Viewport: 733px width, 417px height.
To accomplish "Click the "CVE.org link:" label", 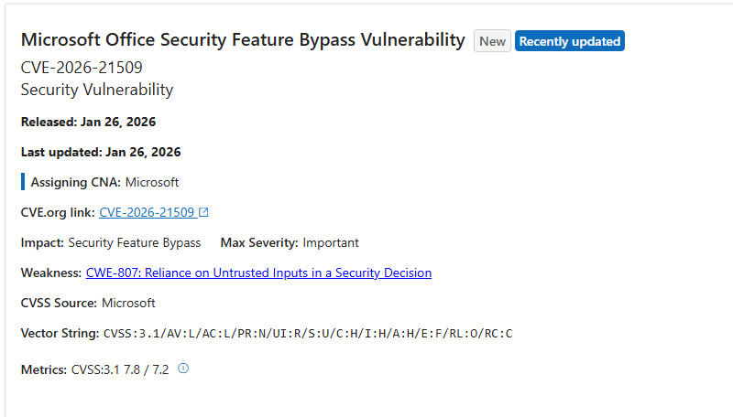I will [x=58, y=212].
